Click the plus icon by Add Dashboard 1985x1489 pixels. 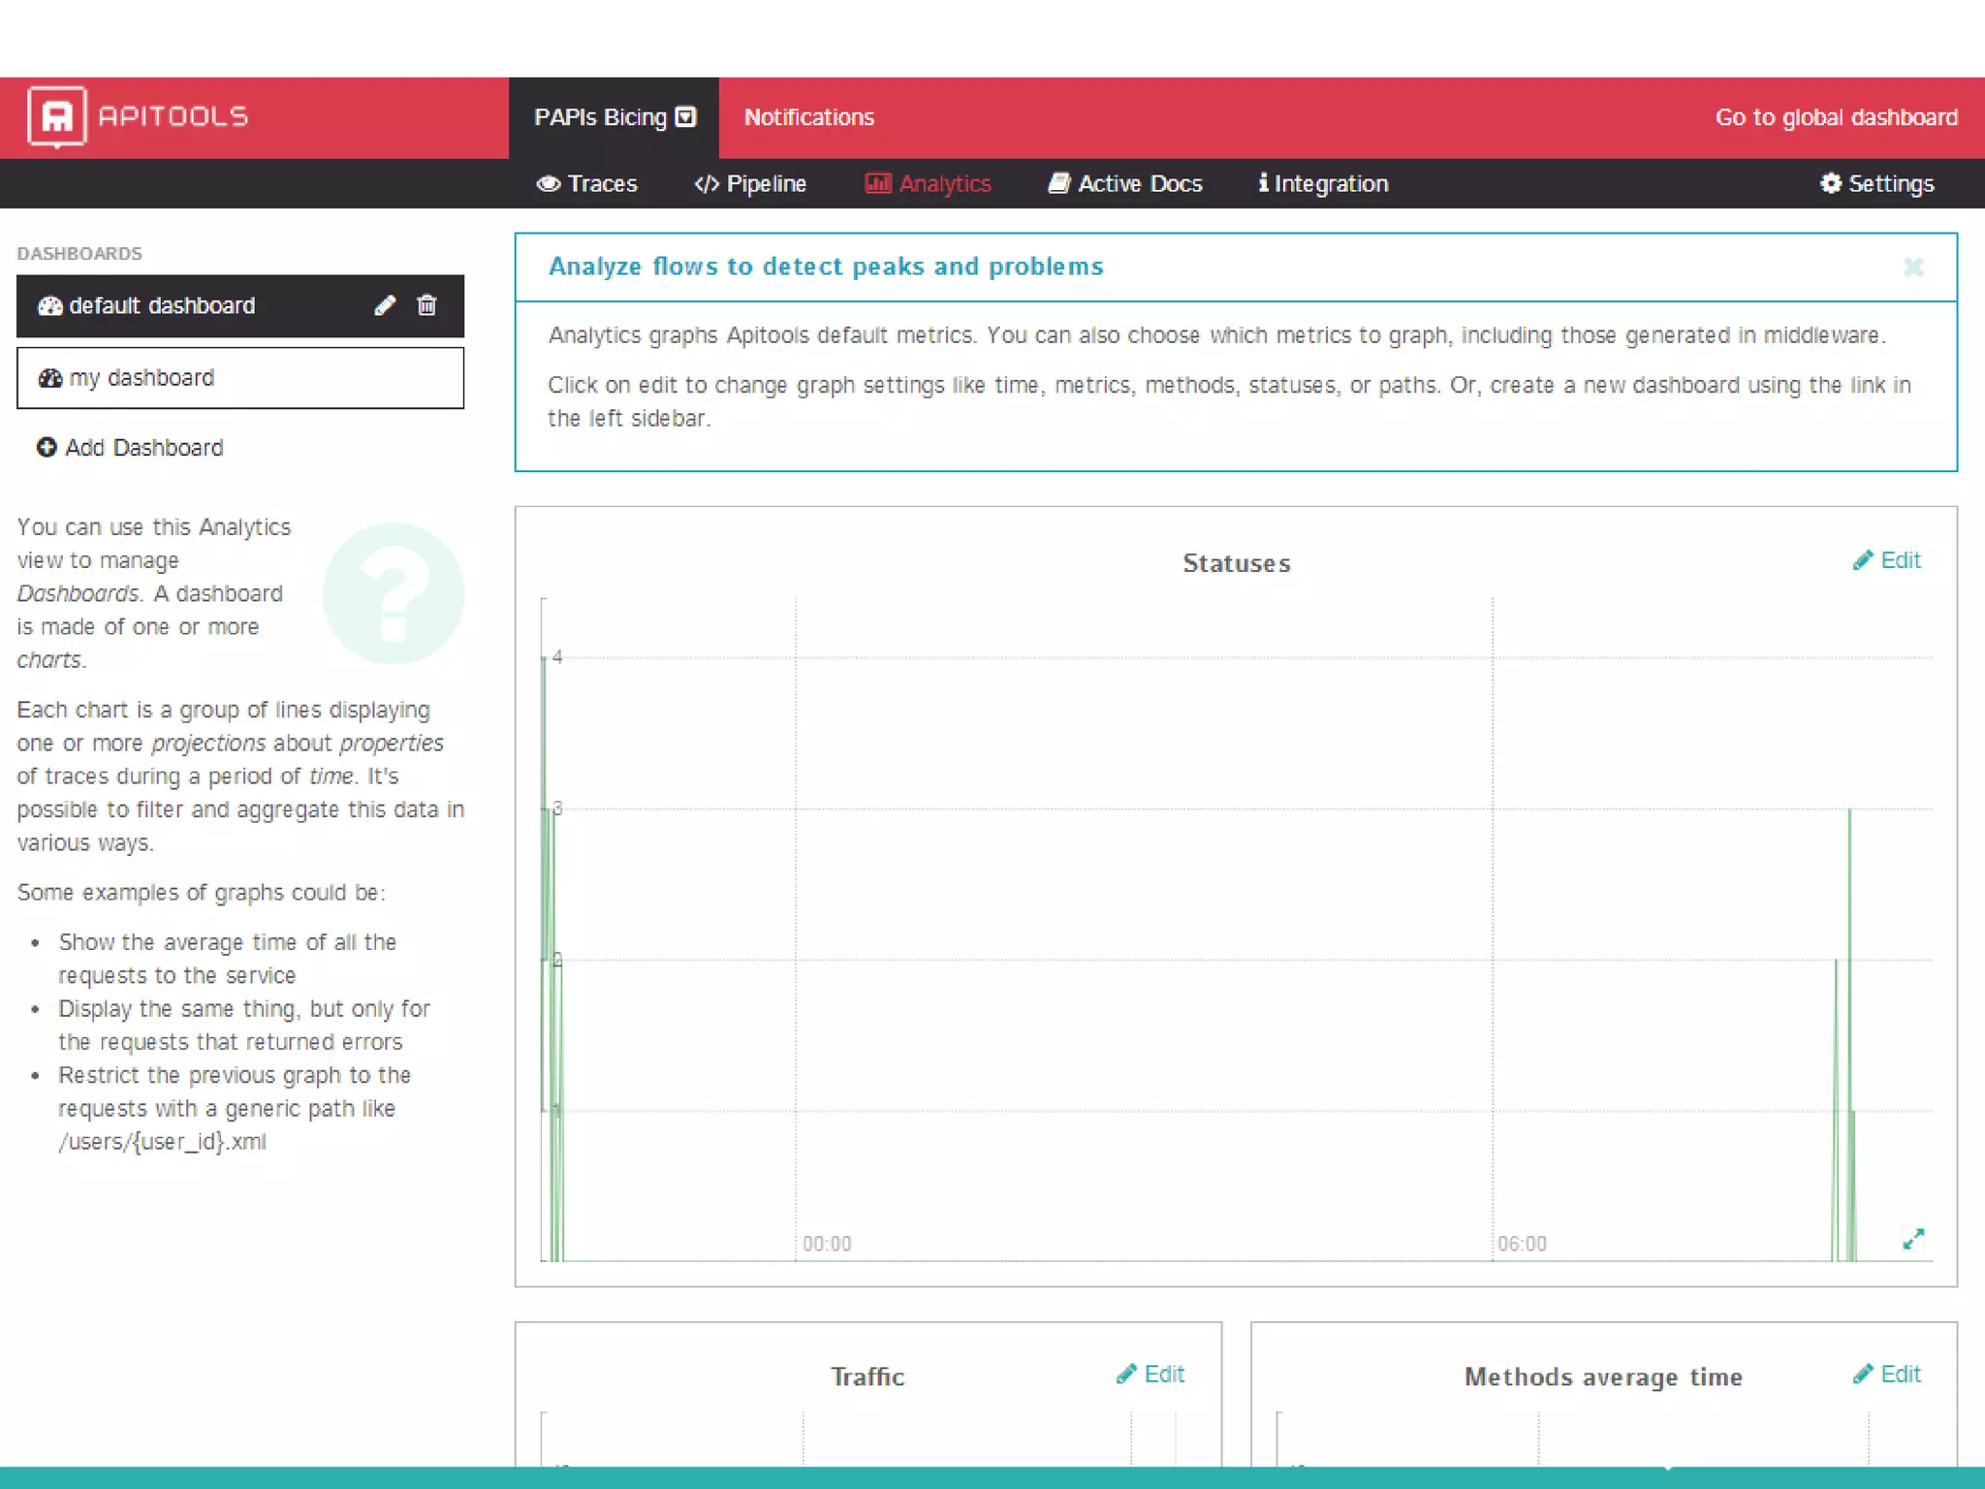pos(46,447)
